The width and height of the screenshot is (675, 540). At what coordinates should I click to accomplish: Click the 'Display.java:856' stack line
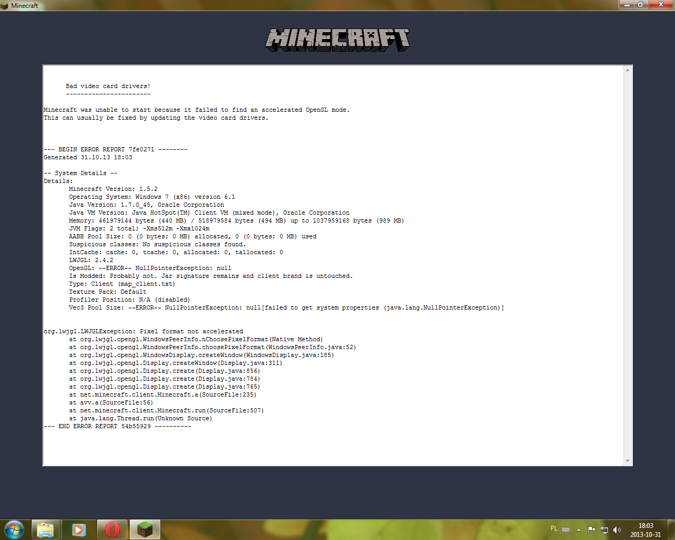[165, 371]
